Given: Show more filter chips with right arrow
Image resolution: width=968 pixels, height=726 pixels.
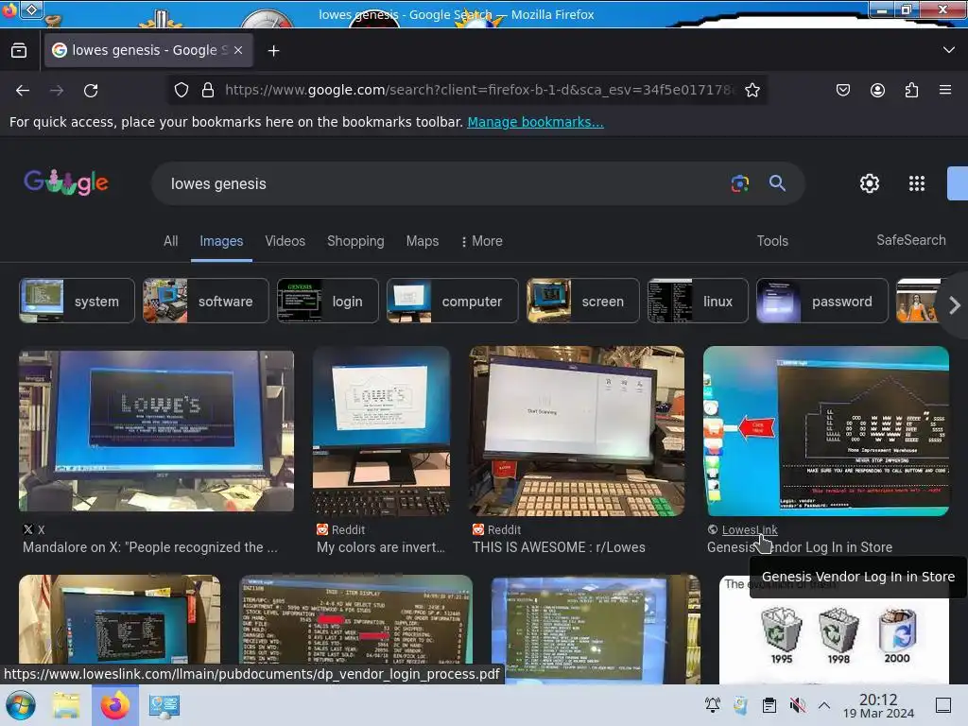Looking at the screenshot, I should click(954, 305).
